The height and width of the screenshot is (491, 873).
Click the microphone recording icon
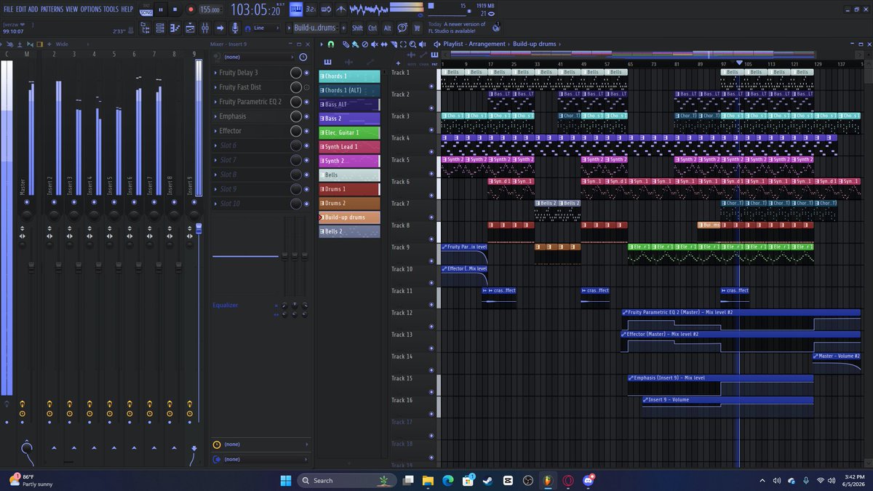click(x=234, y=28)
